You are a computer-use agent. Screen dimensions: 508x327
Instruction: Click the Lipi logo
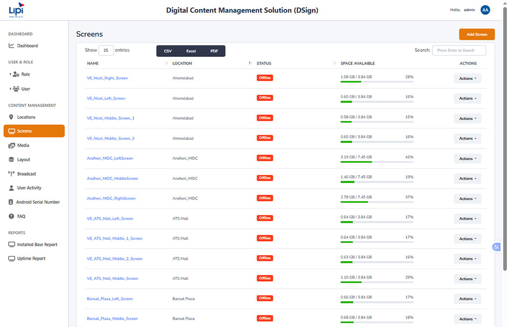(x=16, y=10)
